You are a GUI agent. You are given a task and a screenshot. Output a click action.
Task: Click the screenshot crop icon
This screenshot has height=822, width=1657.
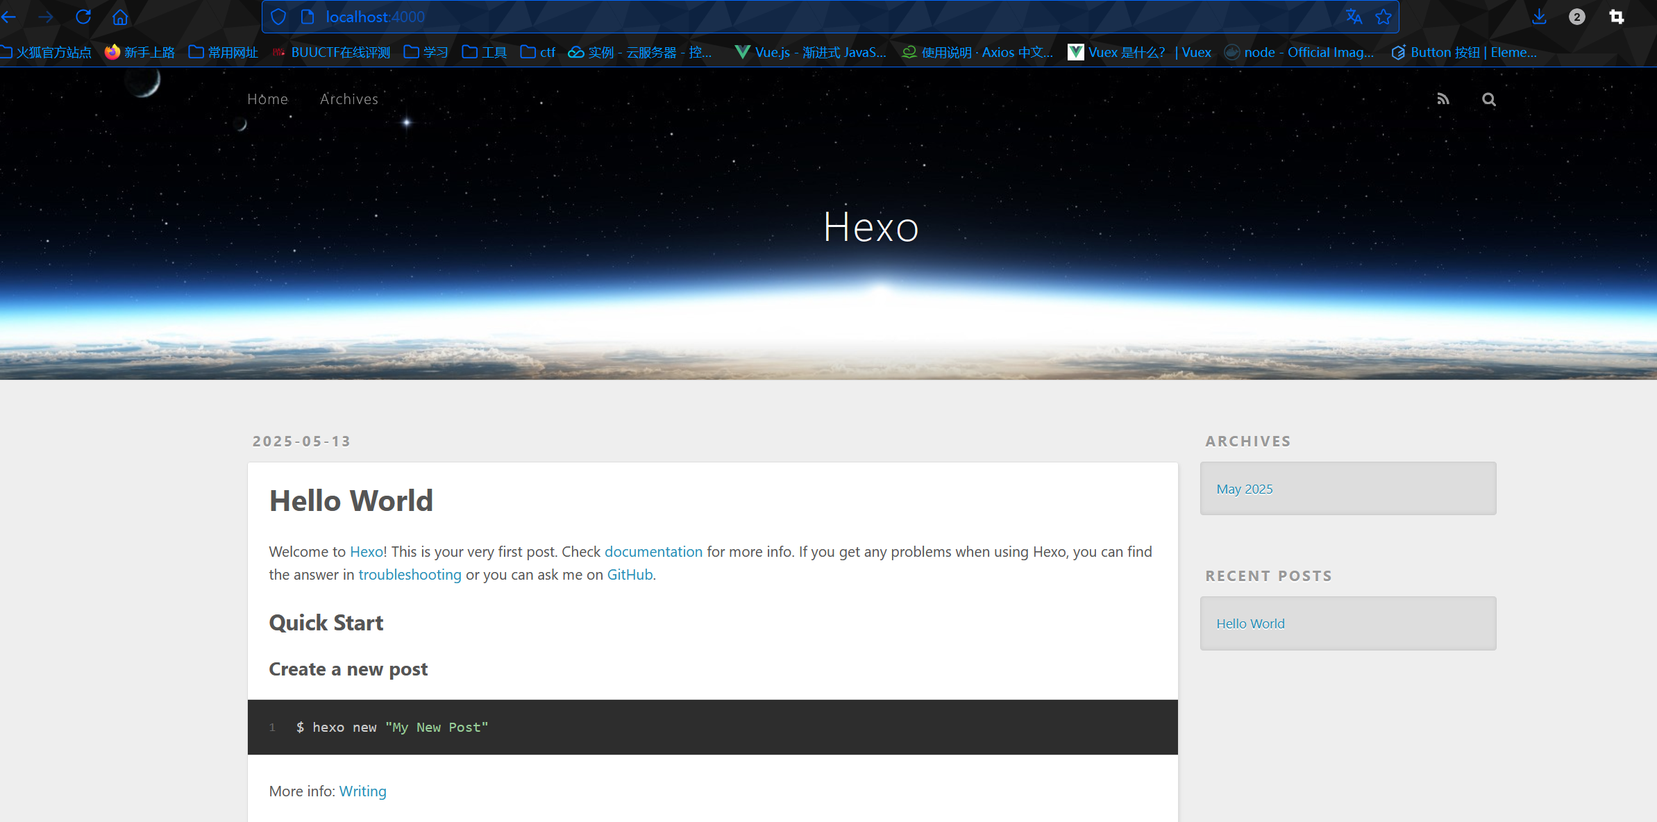1617,17
